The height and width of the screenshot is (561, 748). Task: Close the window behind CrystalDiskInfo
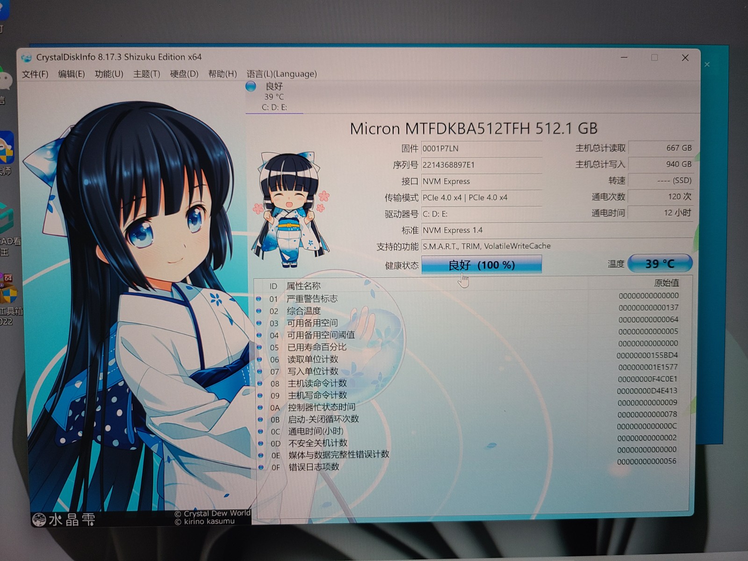click(707, 65)
